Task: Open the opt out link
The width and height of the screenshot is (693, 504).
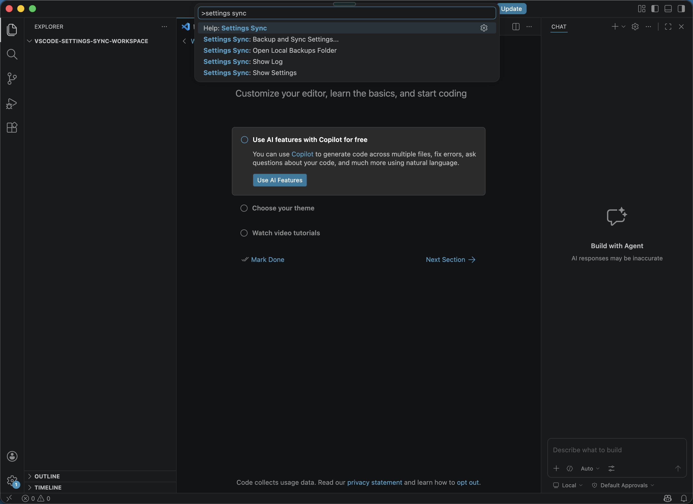Action: (468, 483)
